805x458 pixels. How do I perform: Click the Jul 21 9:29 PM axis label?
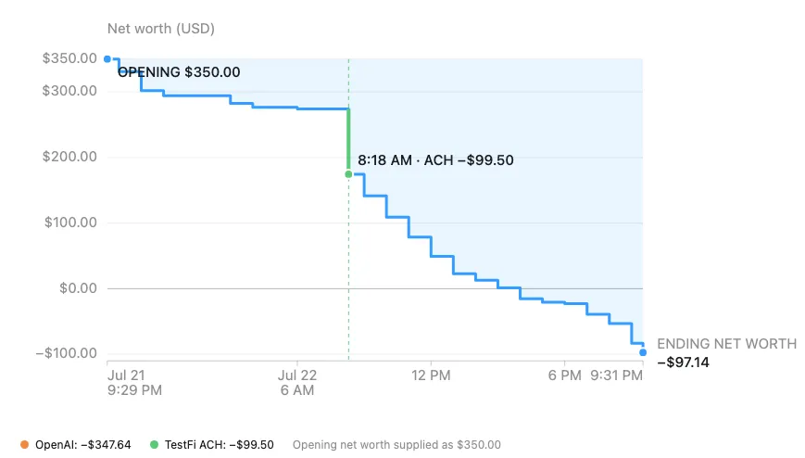pos(134,383)
